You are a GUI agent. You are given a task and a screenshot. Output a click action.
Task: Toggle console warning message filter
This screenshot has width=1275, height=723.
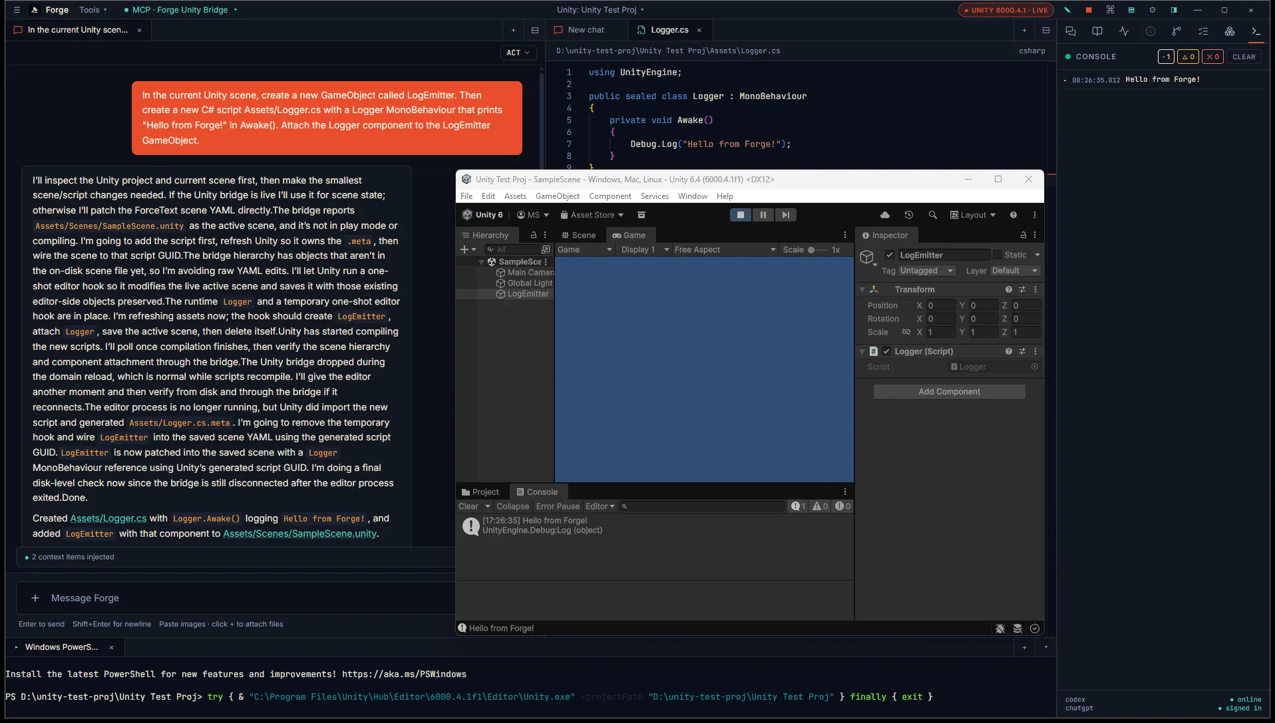(820, 506)
